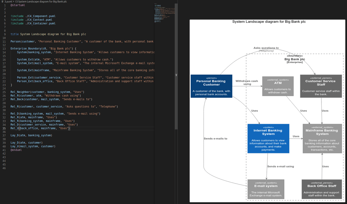Click line number 13 in the gutter
The width and height of the screenshot is (347, 204).
pyautogui.click(x=4, y=49)
